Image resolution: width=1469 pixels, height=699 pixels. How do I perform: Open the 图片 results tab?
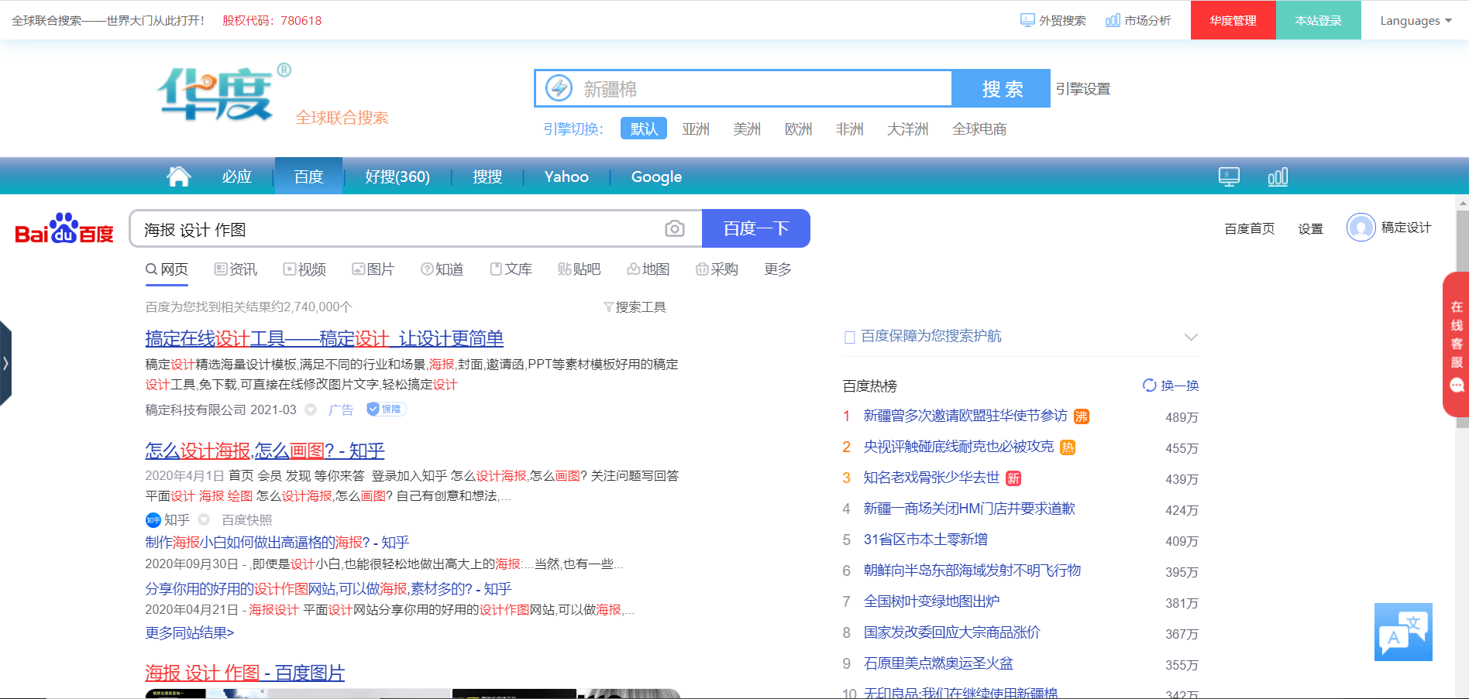(373, 269)
